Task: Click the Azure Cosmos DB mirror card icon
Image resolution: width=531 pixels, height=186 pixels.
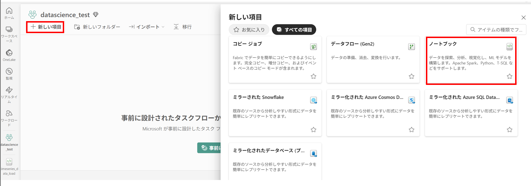Action: pos(411,100)
